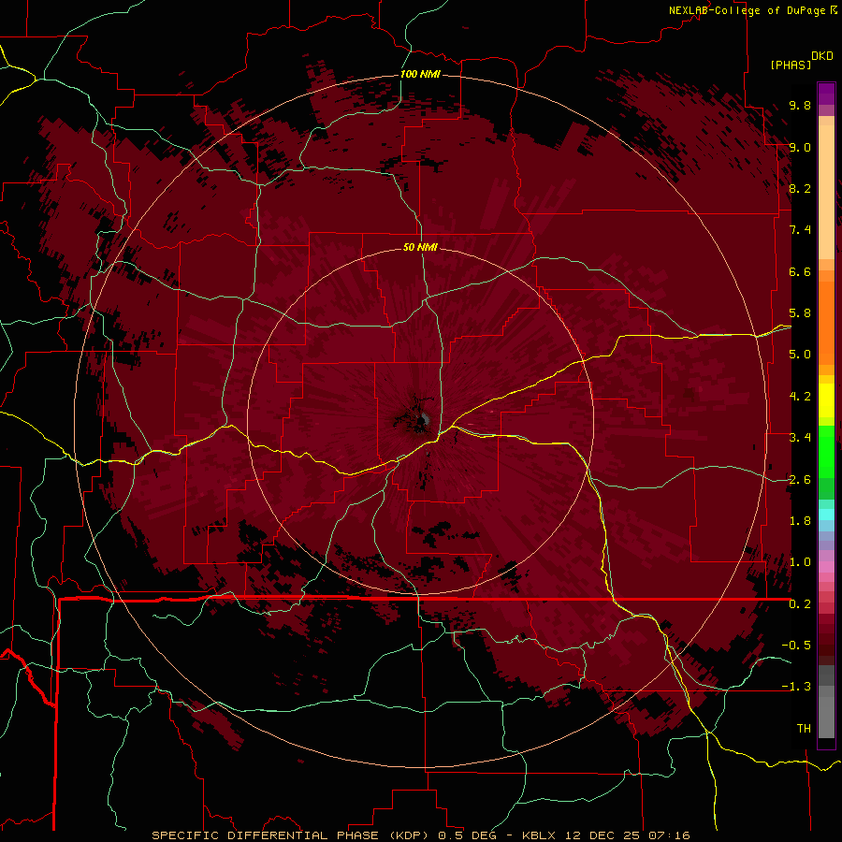Click the 4.2 scale value

click(800, 397)
